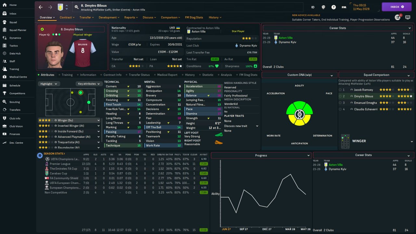Open the Schedule sidebar icon
Image resolution: width=416 pixels, height=234 pixels.
click(5, 85)
